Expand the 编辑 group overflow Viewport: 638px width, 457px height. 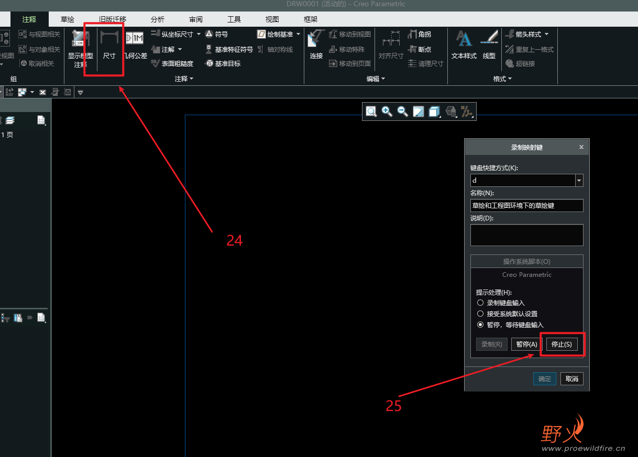[x=376, y=79]
